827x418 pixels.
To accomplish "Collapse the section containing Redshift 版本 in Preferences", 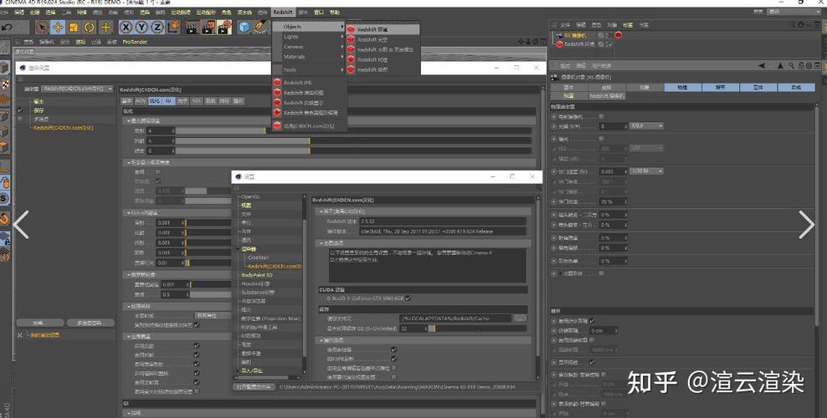I will 321,212.
